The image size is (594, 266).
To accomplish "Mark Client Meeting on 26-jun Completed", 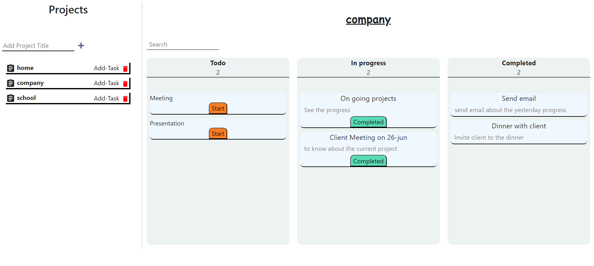I will point(368,161).
